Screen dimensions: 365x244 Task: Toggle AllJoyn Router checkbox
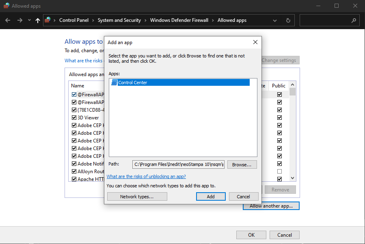pyautogui.click(x=74, y=172)
